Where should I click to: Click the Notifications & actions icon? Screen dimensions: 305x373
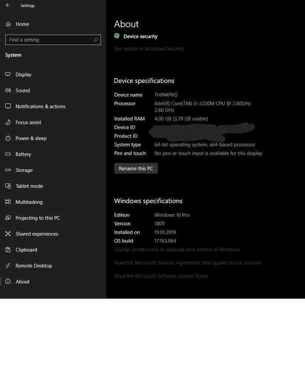[8, 106]
